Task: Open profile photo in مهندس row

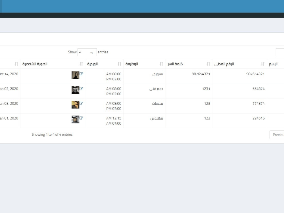Action: click(x=75, y=119)
